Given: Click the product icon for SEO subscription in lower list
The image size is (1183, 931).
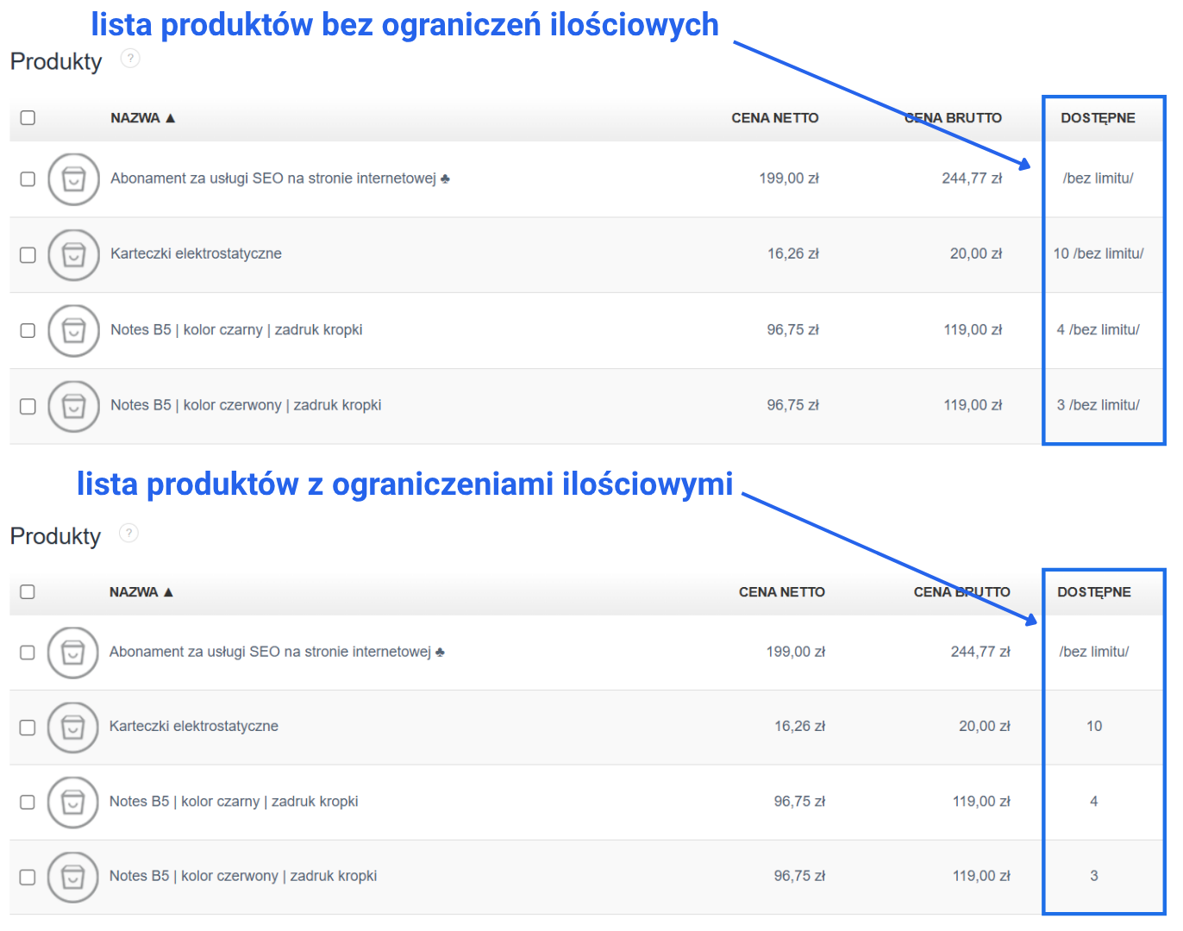Looking at the screenshot, I should pyautogui.click(x=72, y=653).
